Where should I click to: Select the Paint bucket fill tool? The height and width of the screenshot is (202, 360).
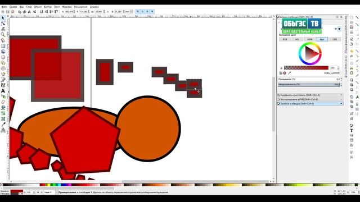3,108
